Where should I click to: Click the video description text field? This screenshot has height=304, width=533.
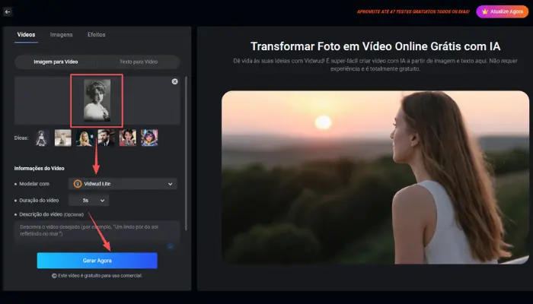pos(95,232)
